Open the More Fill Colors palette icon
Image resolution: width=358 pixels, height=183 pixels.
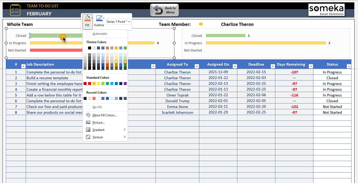tap(88, 115)
